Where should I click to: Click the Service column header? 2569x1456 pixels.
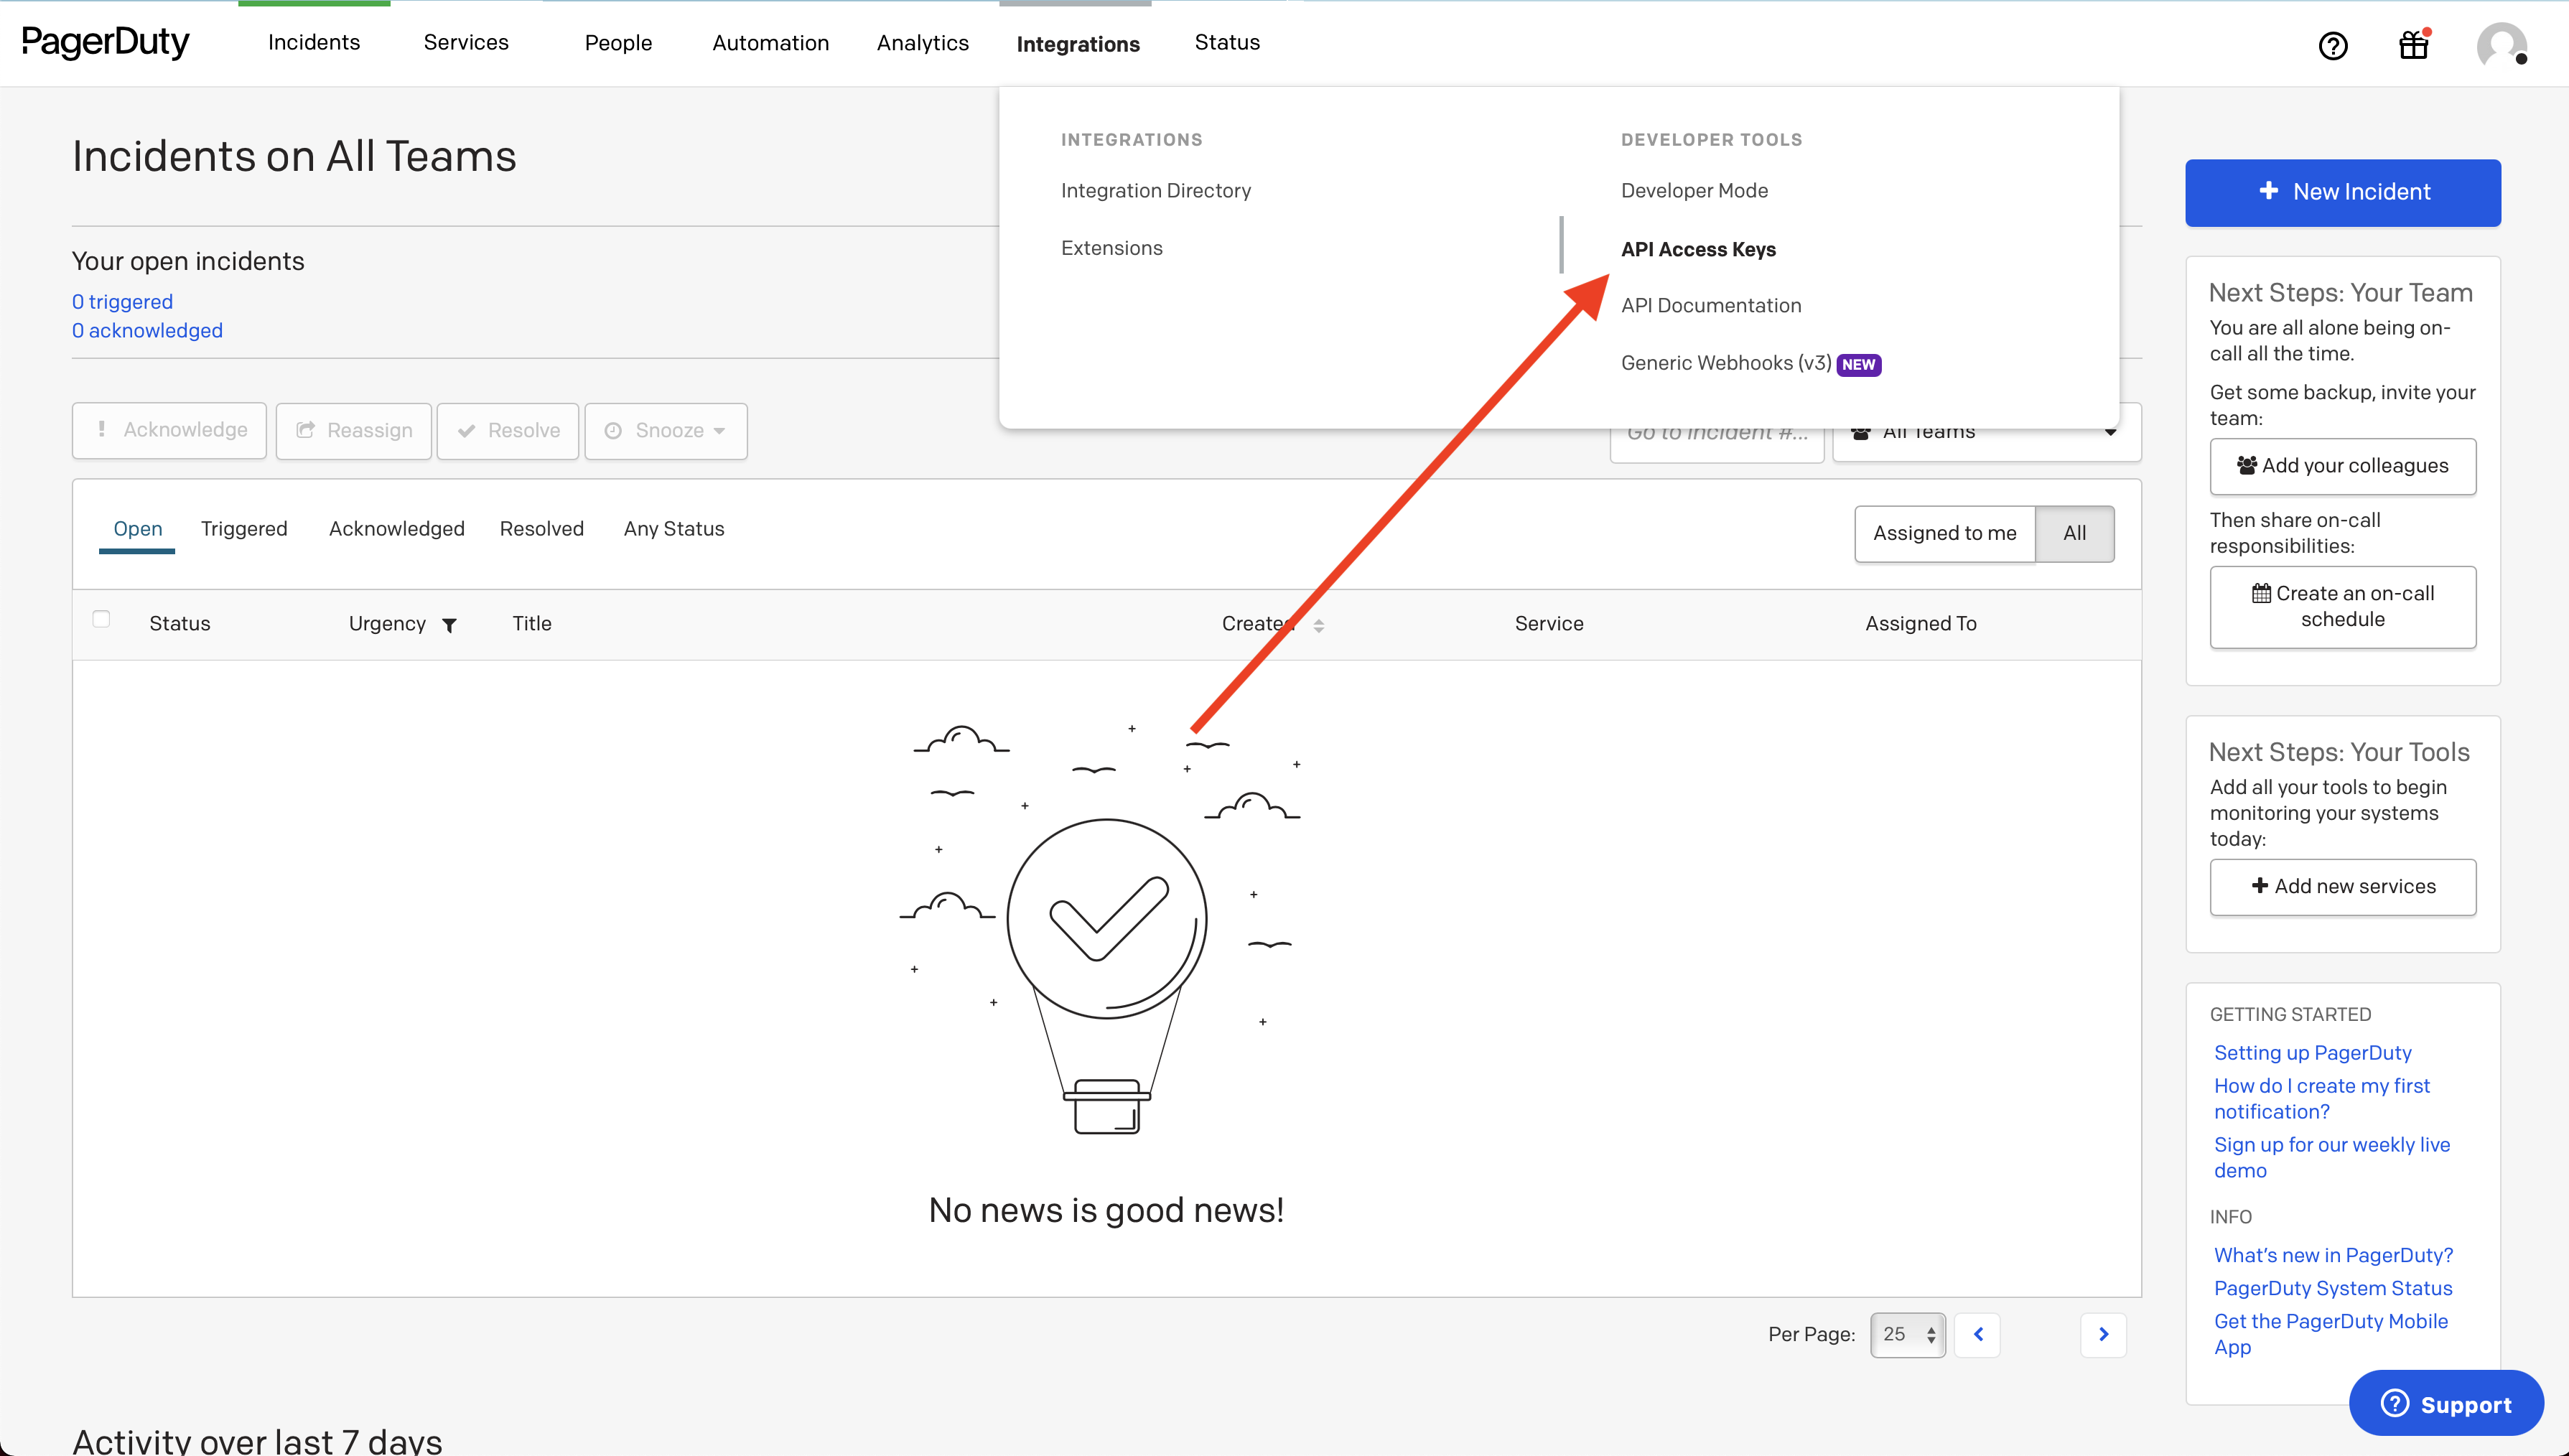[x=1549, y=624]
